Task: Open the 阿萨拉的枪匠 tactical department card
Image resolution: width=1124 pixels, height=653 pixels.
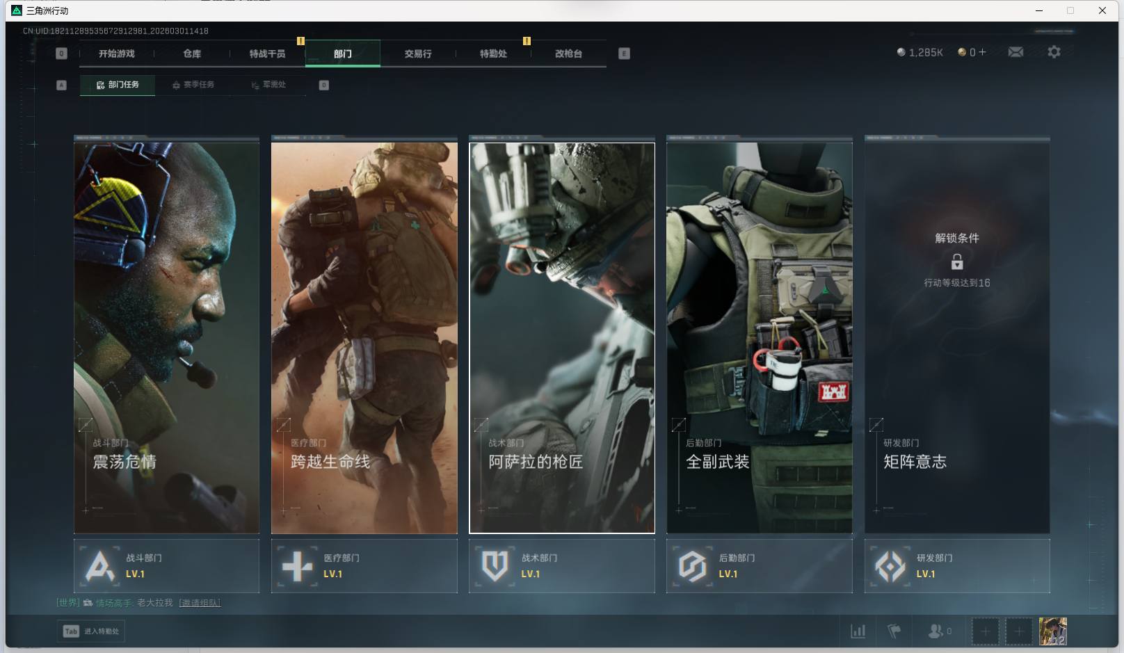Action: point(562,338)
